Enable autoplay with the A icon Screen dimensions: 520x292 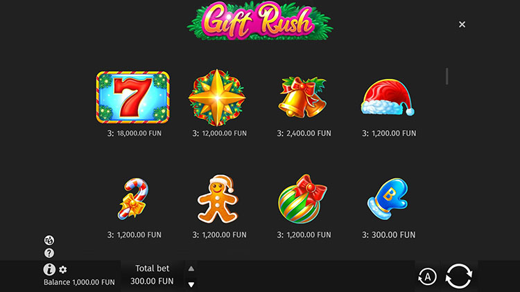[428, 277]
